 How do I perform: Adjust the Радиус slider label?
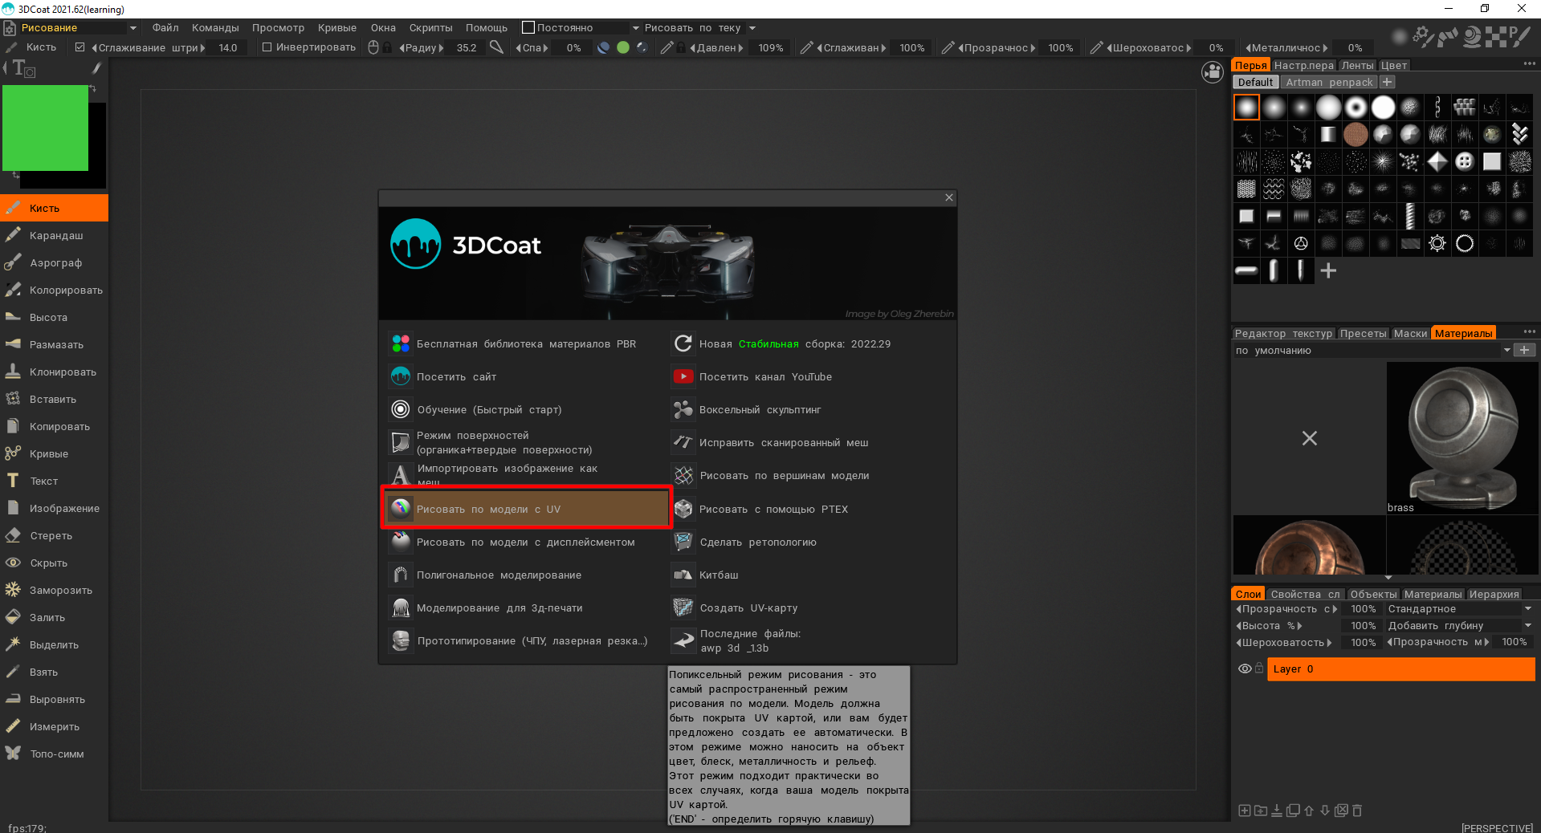click(422, 47)
